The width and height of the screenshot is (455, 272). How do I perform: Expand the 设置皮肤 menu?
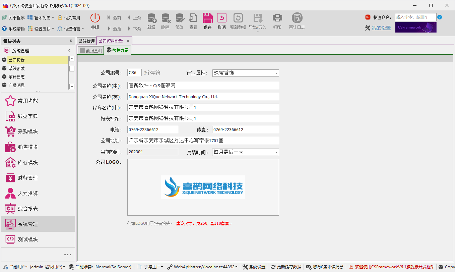point(41,29)
